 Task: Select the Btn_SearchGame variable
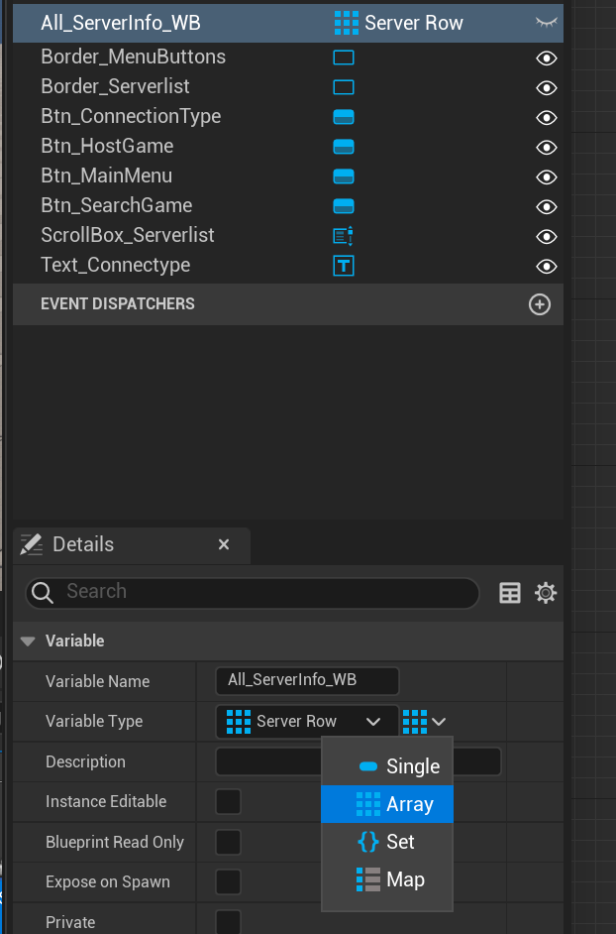coord(117,206)
